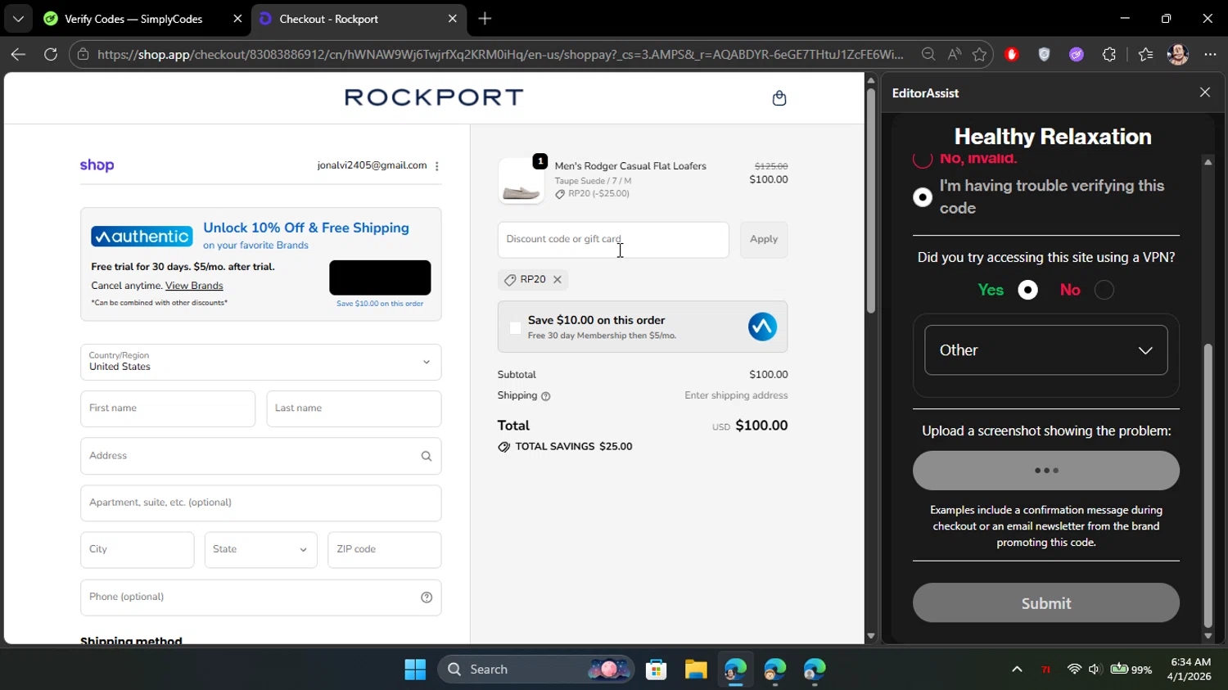This screenshot has height=690, width=1228.
Task: Open browser zoom control
Action: [928, 54]
